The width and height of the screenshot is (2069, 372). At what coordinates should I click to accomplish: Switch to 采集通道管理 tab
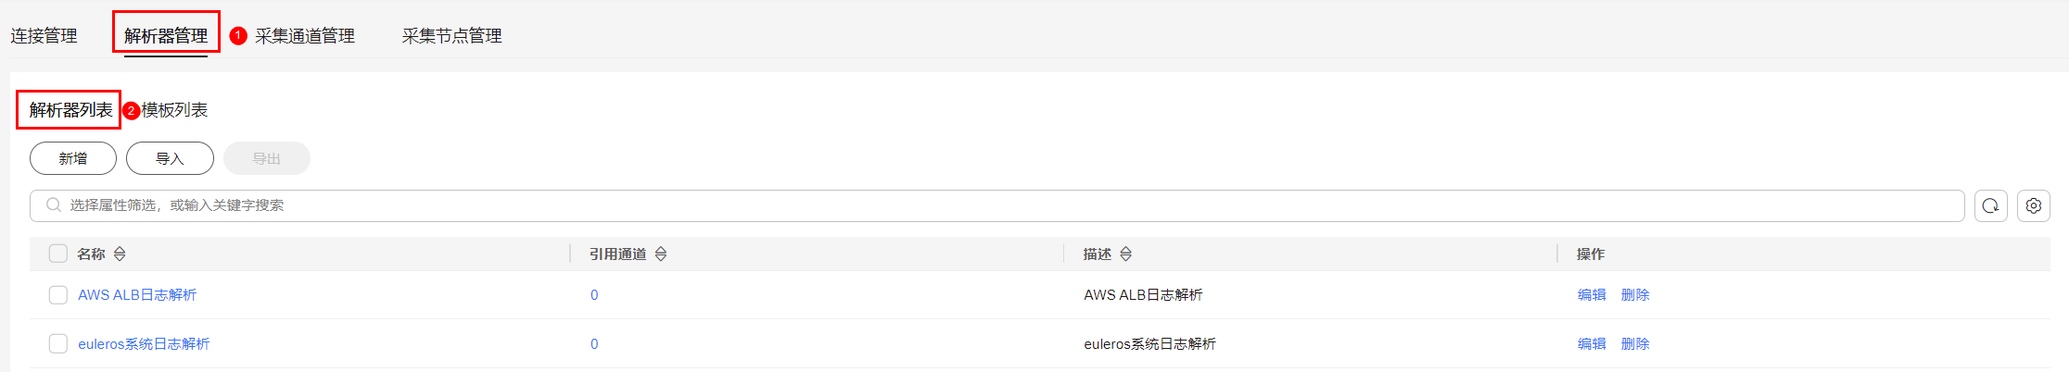305,35
